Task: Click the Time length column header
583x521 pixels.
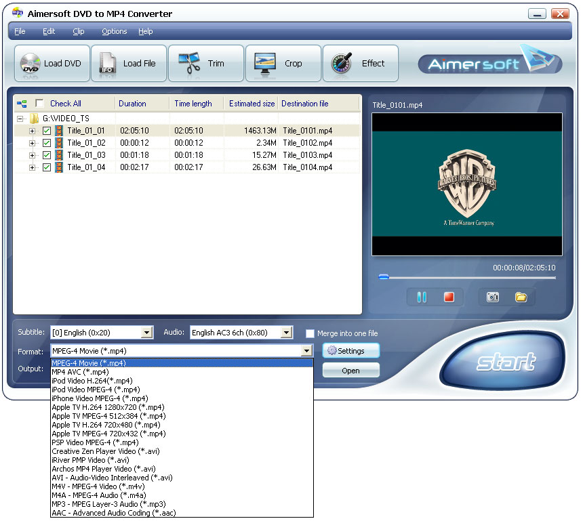Action: pos(197,104)
